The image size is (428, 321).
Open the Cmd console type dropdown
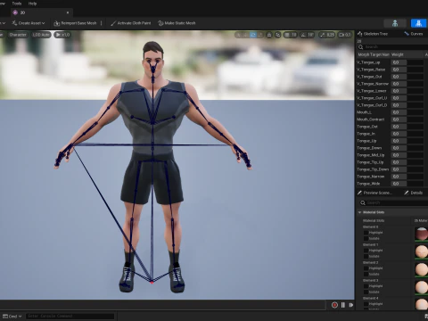coord(12,317)
